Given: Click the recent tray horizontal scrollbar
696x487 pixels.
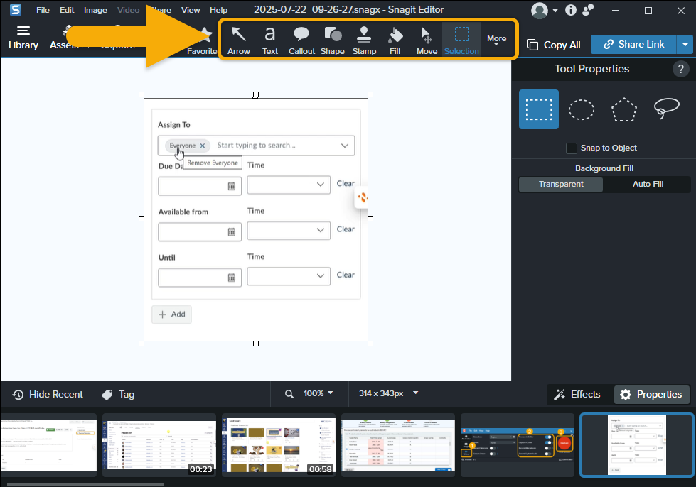Looking at the screenshot, I should (x=85, y=484).
